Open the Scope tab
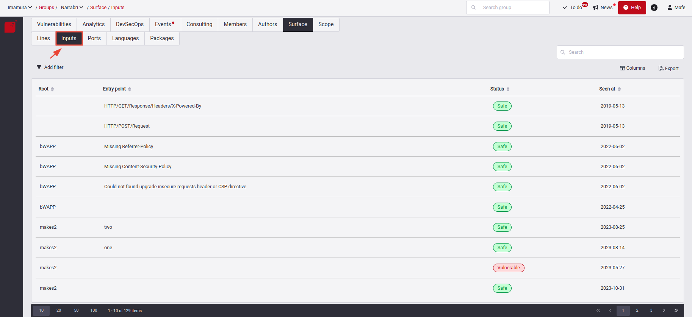Screen dimensions: 692x317 326,25
